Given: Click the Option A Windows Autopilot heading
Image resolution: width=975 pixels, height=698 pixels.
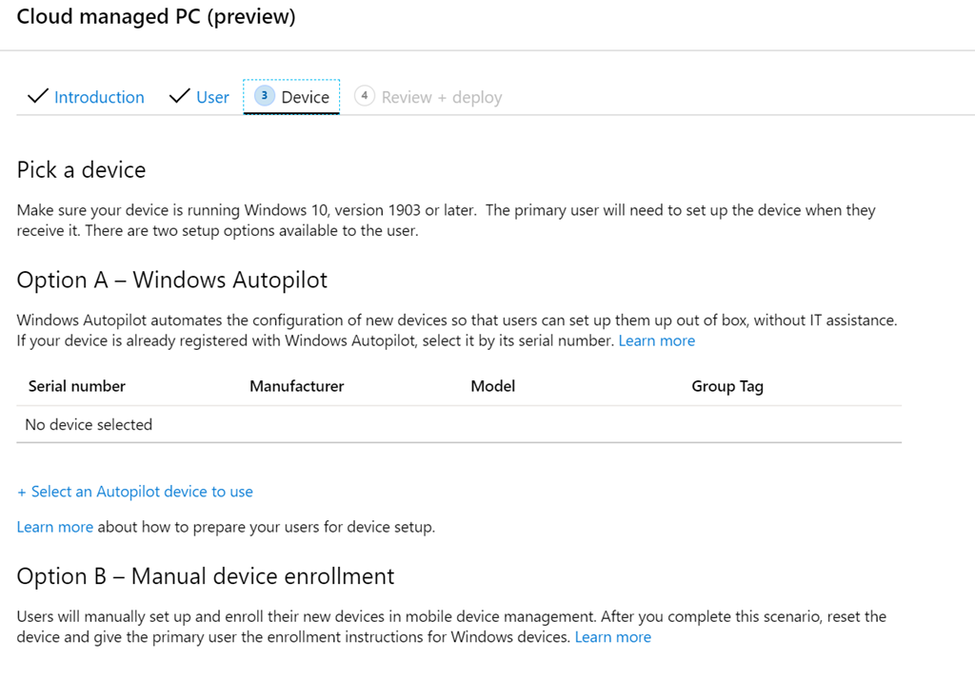Looking at the screenshot, I should pos(172,280).
